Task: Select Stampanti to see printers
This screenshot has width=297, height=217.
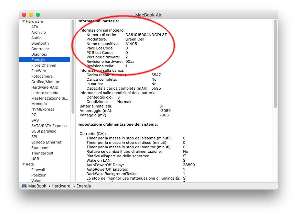Action: point(40,148)
